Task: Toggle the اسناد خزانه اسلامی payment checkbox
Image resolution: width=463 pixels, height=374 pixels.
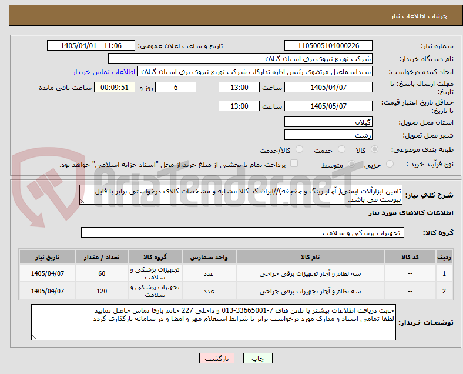Action: [294, 163]
